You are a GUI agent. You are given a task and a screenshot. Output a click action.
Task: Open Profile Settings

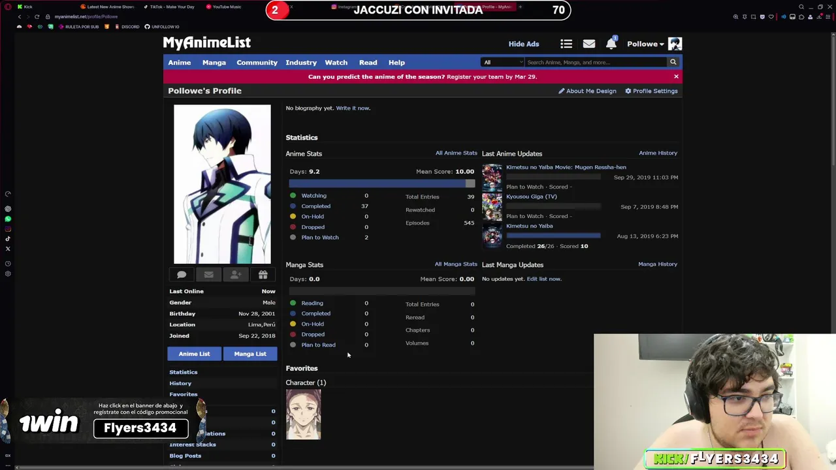coord(651,91)
